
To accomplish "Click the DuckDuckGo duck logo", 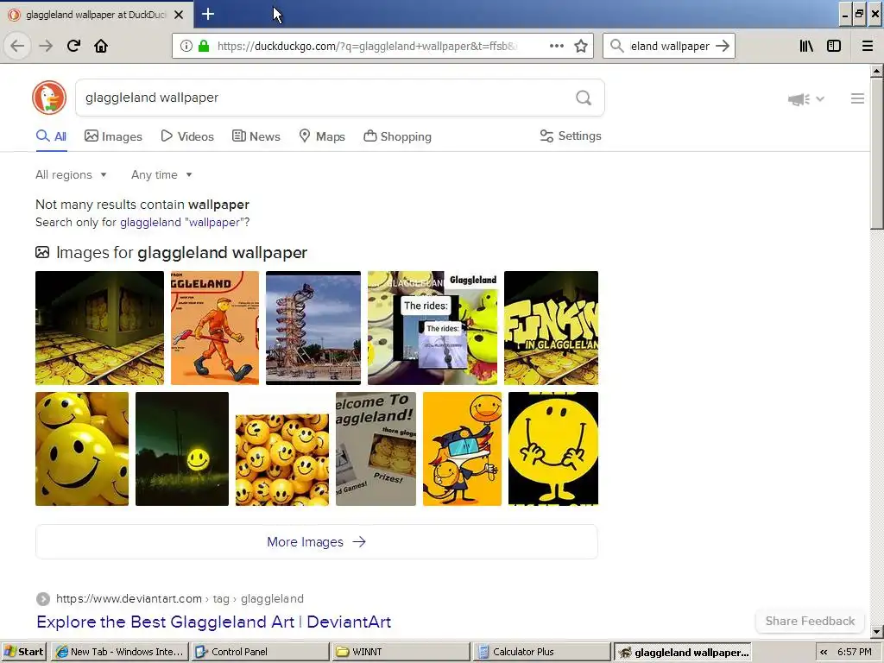I will tap(49, 98).
